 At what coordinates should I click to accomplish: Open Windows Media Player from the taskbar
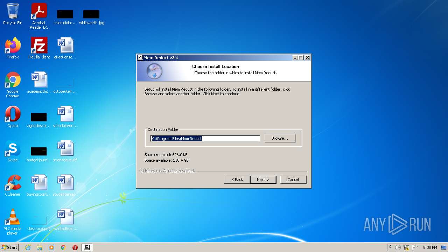point(51,247)
